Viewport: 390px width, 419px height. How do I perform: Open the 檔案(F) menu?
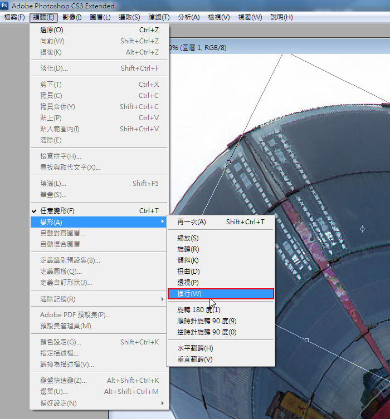14,17
